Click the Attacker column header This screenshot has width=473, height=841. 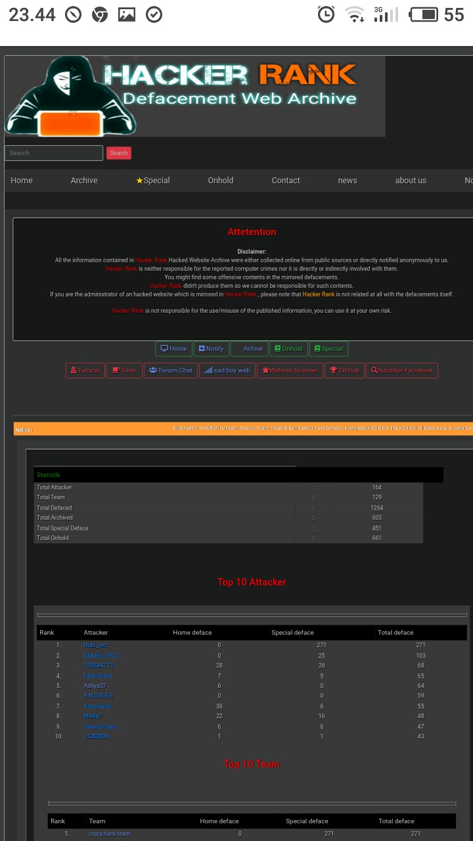tap(96, 633)
